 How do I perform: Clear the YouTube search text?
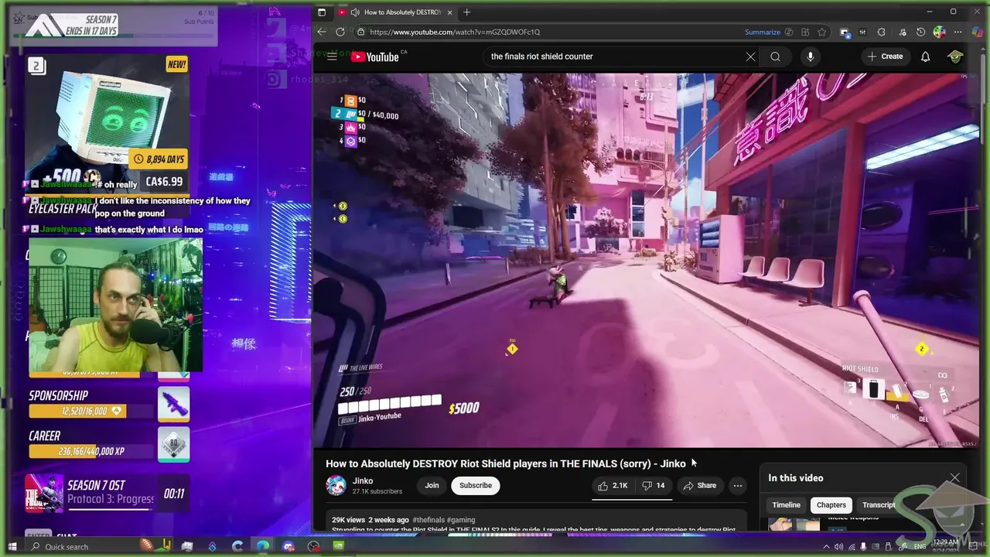(x=750, y=56)
